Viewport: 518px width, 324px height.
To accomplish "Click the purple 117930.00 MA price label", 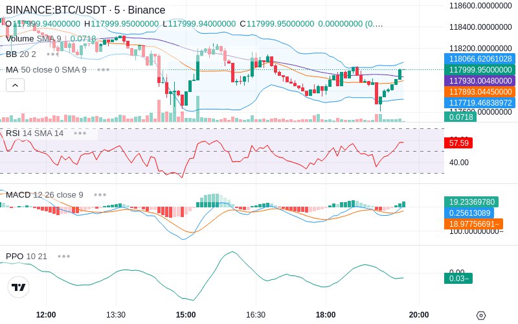I will click(x=480, y=80).
